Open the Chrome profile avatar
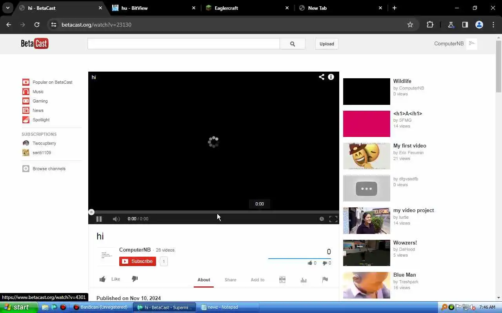Screen dimensions: 502x313 pos(479,25)
